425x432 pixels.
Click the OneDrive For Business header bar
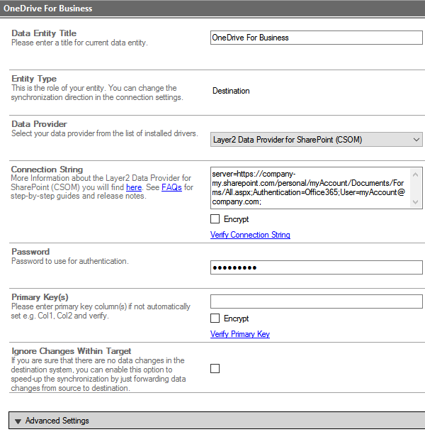pos(212,8)
